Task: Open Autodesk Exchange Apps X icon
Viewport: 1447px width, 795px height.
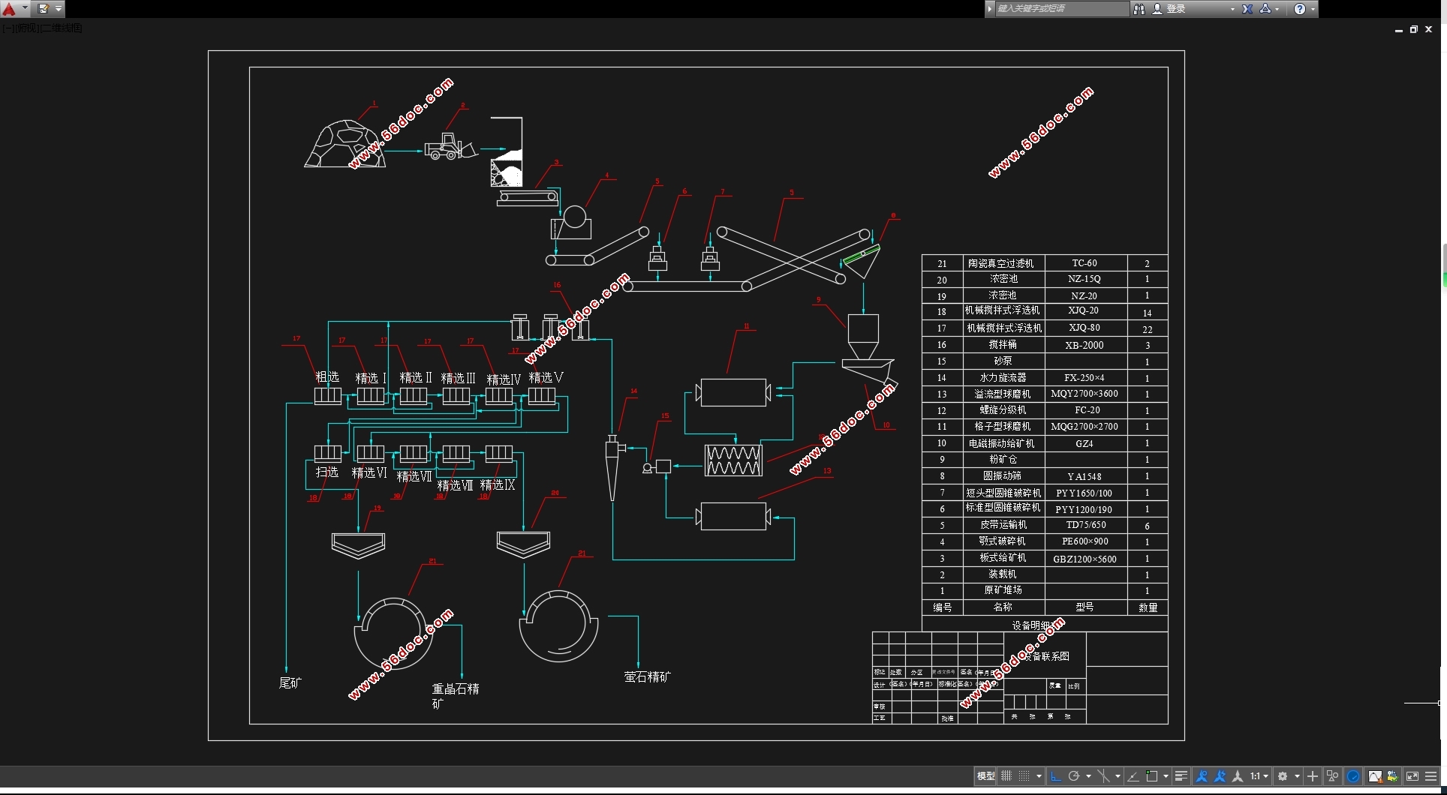Action: click(1247, 9)
